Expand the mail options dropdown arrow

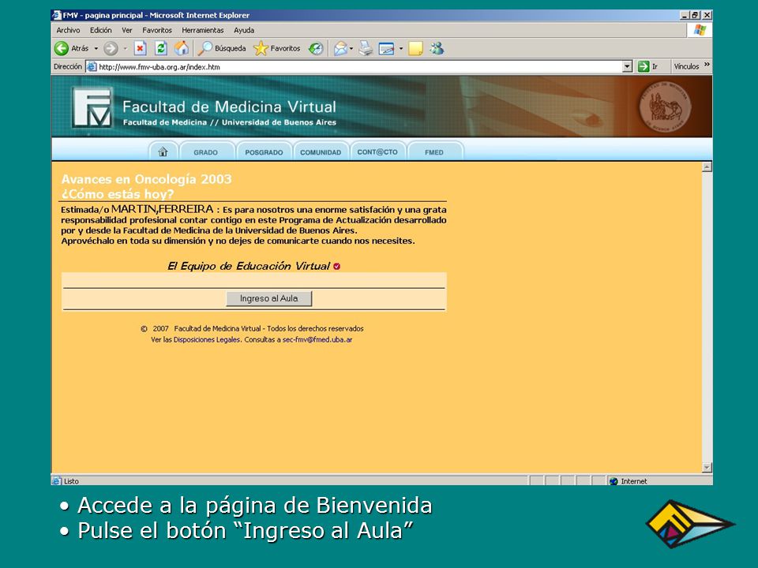pos(351,49)
